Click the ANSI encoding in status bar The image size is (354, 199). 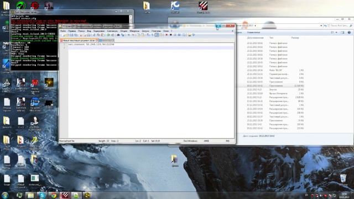tap(206, 141)
